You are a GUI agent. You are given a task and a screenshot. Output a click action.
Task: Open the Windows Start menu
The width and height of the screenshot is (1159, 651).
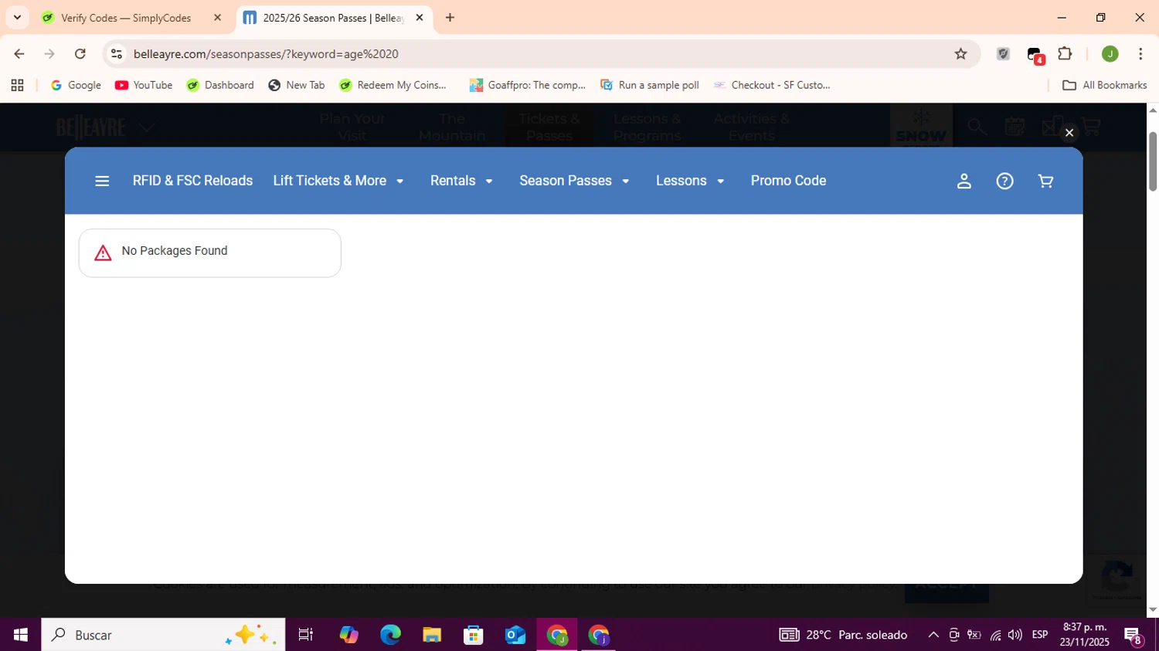tap(21, 635)
